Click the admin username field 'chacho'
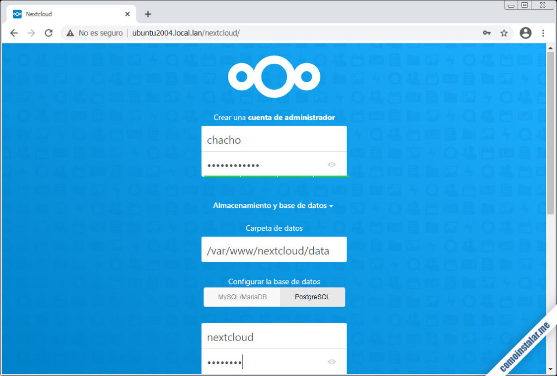This screenshot has width=557, height=376. (274, 140)
